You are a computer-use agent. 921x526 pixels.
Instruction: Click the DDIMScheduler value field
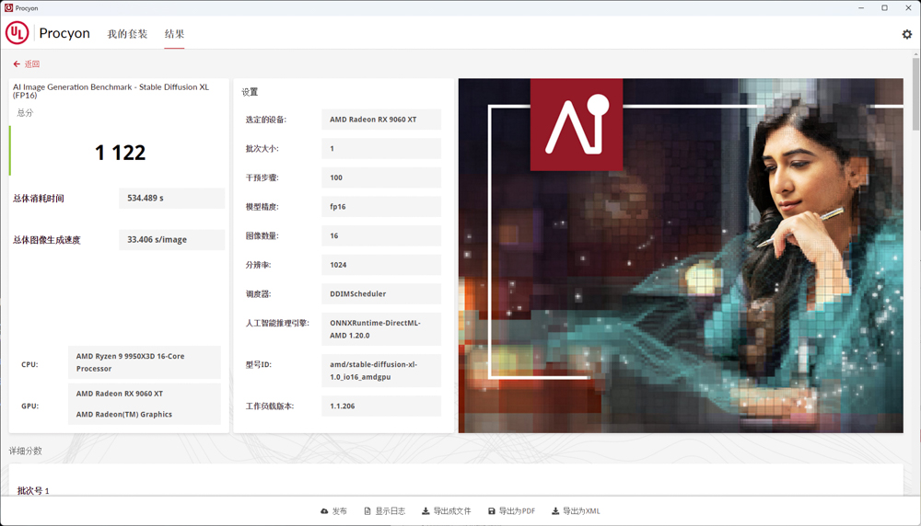[x=381, y=294]
